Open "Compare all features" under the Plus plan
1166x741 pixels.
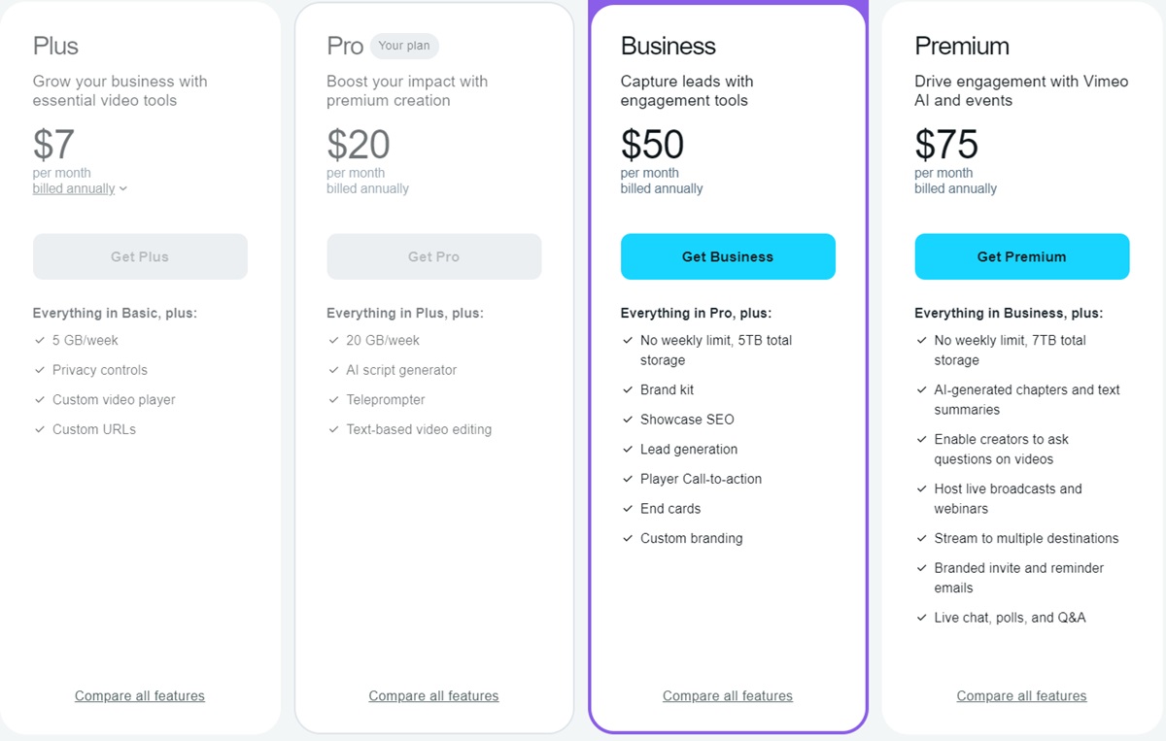coord(139,695)
